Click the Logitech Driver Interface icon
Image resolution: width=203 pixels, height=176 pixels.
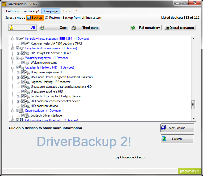pos(27,115)
